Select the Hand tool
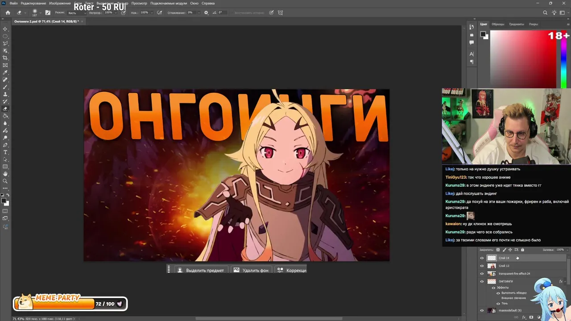Viewport: 571px width, 321px height. [x=5, y=174]
